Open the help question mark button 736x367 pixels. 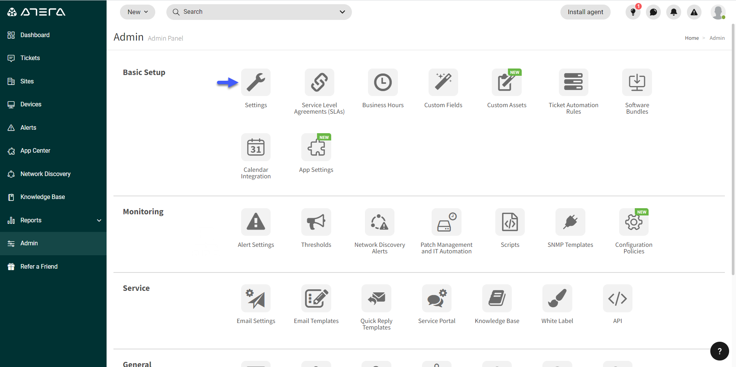pyautogui.click(x=720, y=351)
